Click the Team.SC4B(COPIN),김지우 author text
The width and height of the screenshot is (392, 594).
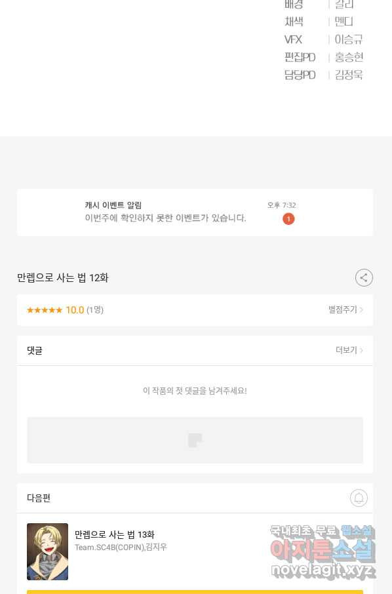coord(121,547)
